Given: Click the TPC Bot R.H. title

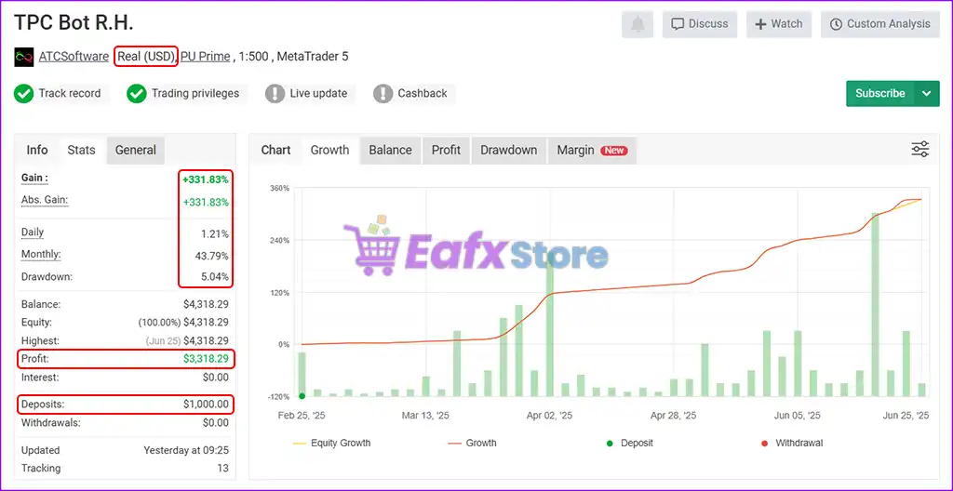Looking at the screenshot, I should pyautogui.click(x=74, y=22).
